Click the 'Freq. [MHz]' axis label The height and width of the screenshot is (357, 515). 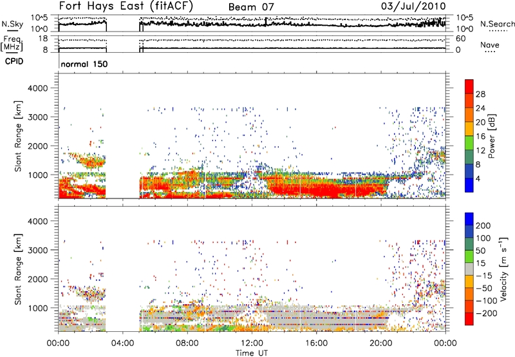(x=12, y=44)
